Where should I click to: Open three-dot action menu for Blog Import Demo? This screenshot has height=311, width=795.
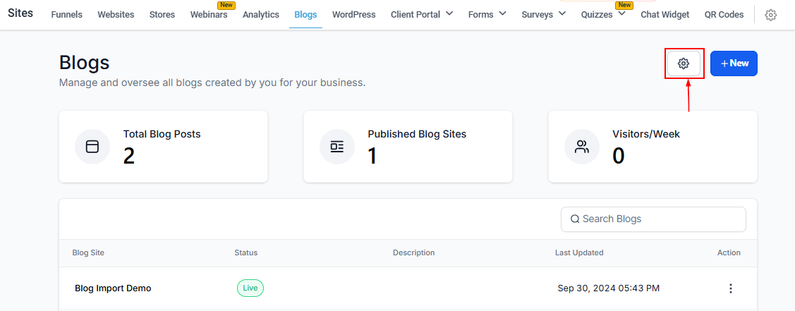tap(731, 288)
